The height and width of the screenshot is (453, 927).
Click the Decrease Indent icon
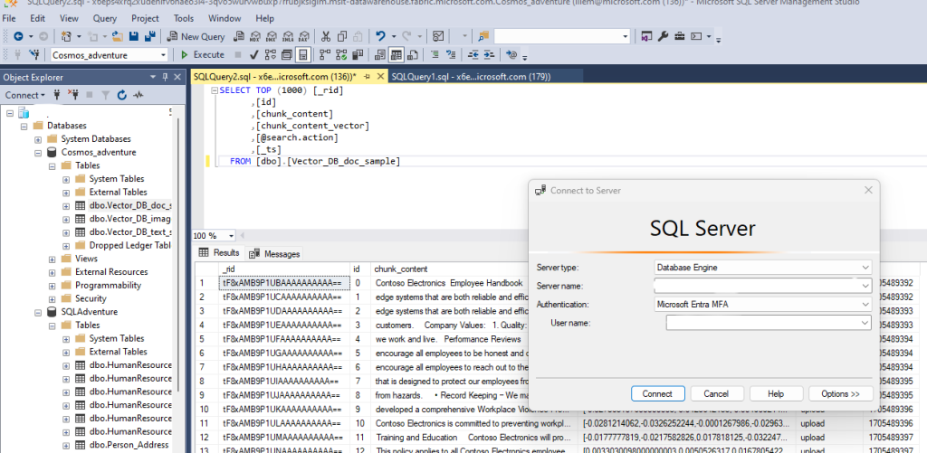point(473,55)
